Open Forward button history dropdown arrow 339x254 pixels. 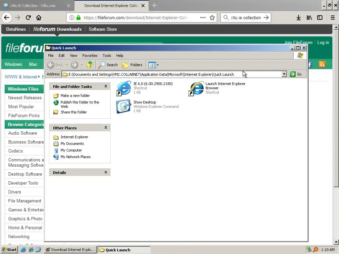click(x=82, y=65)
